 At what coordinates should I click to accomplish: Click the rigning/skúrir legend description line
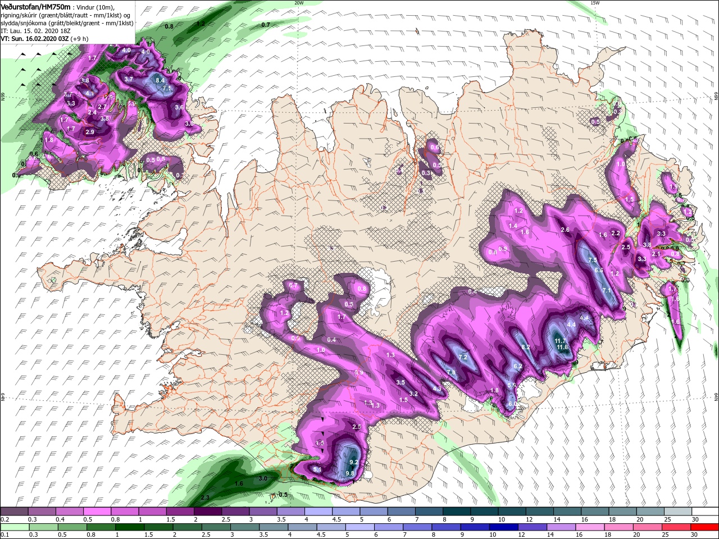66,15
